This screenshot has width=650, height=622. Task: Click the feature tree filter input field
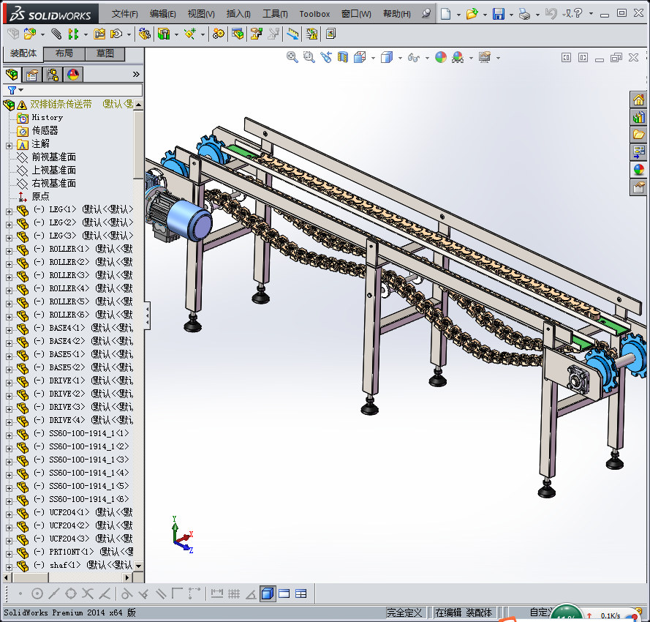[x=80, y=90]
